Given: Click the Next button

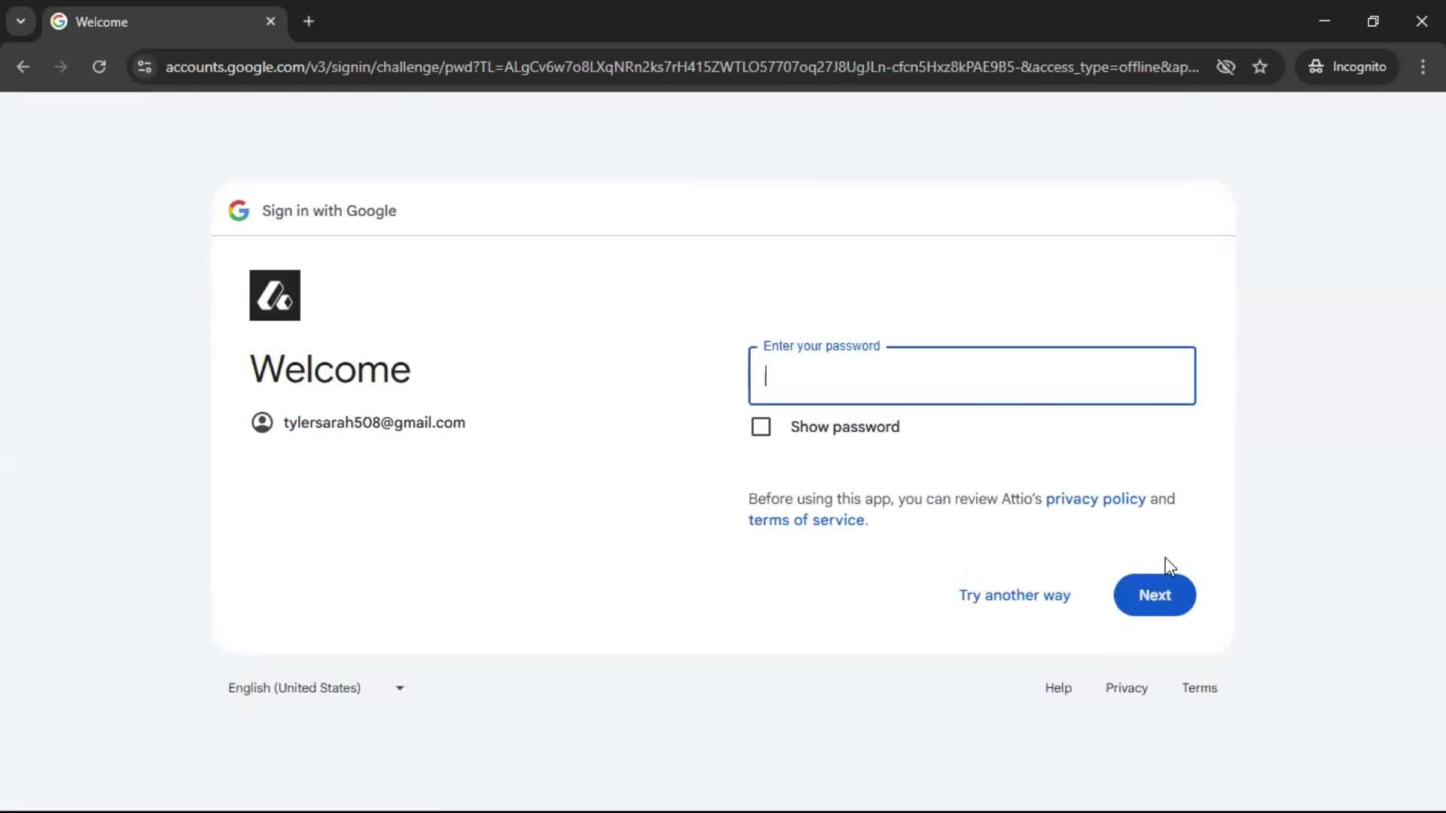Looking at the screenshot, I should click(x=1155, y=595).
